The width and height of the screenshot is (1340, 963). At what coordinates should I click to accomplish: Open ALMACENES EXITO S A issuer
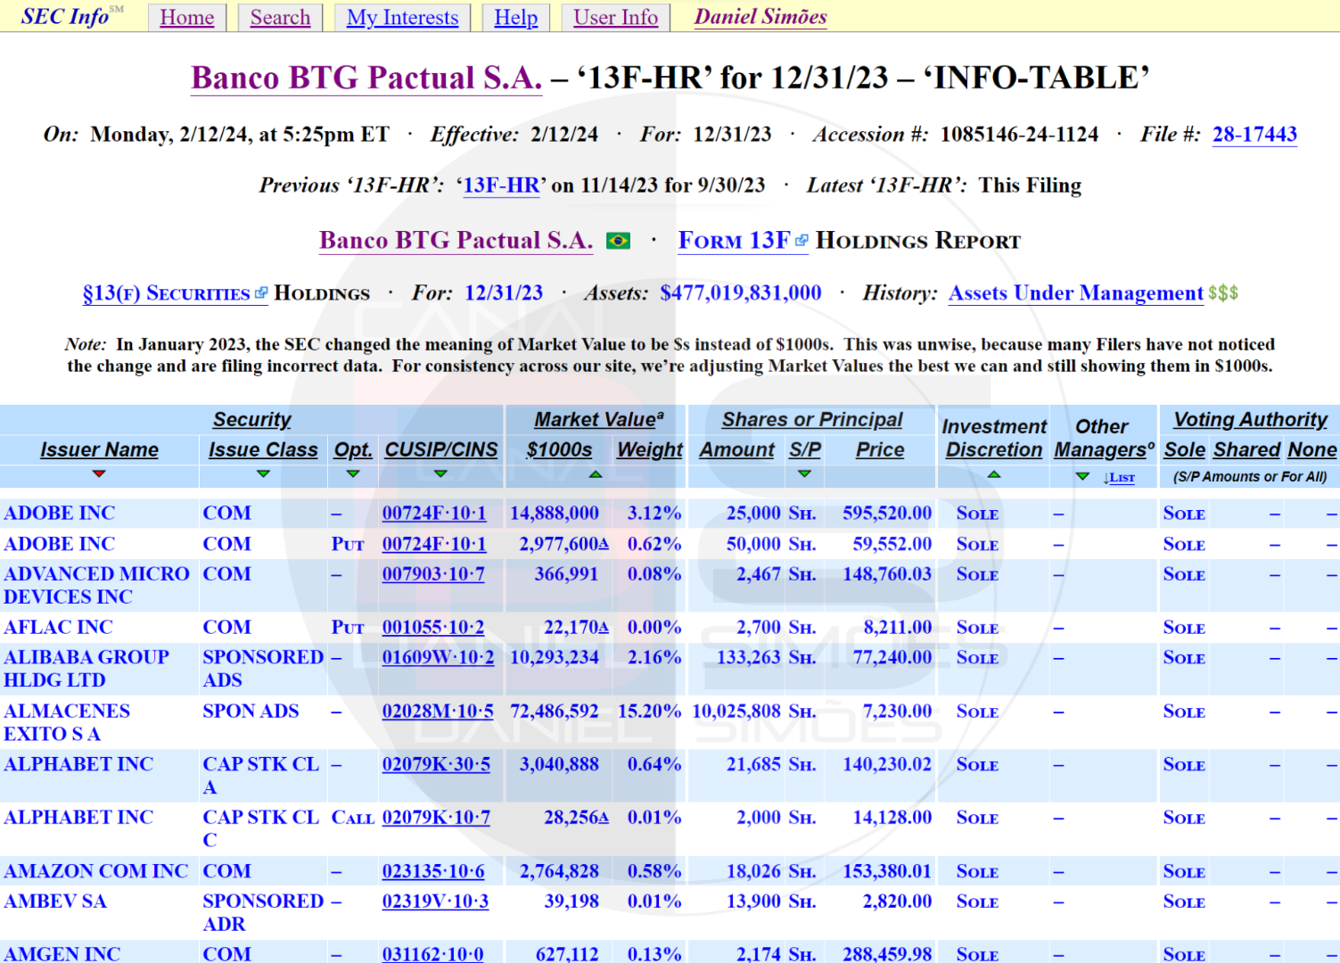coord(67,722)
